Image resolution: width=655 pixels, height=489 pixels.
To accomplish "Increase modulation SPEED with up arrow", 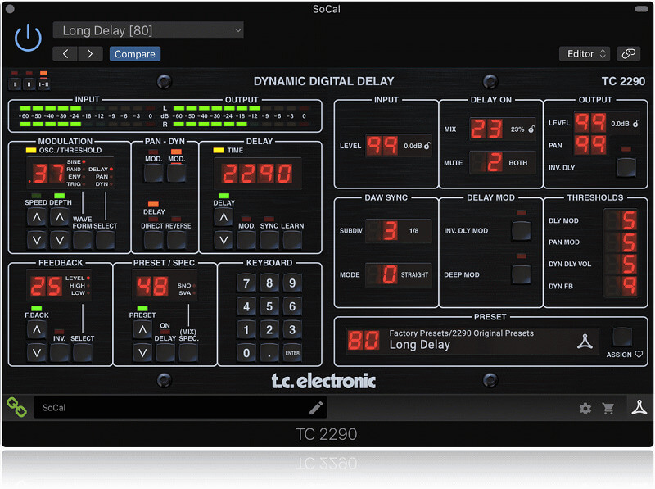I will 37,217.
